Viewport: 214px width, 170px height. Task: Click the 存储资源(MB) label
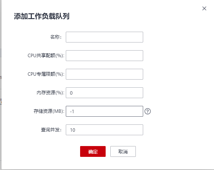(49, 111)
